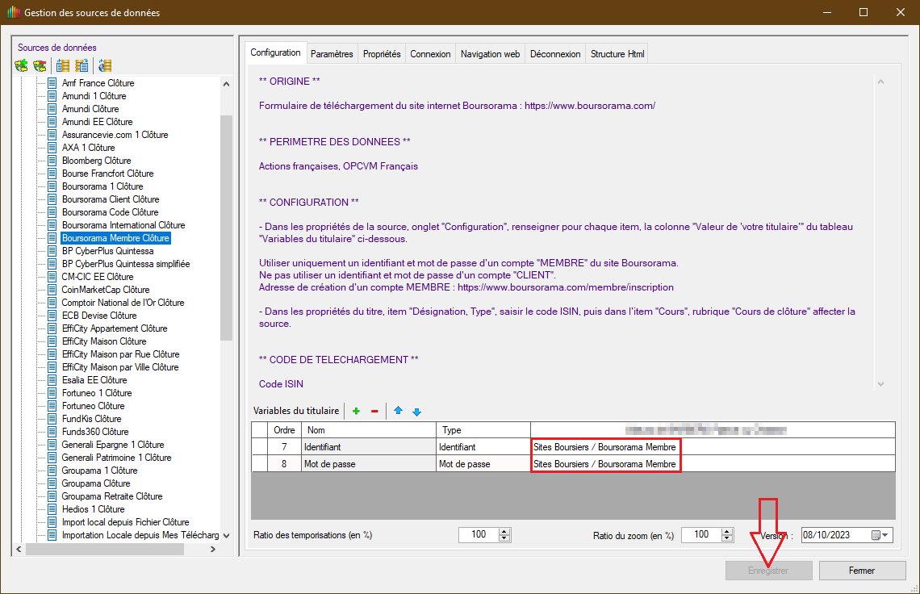The image size is (920, 594).
Task: Select Fortuneo Clôture data source
Action: pos(93,406)
